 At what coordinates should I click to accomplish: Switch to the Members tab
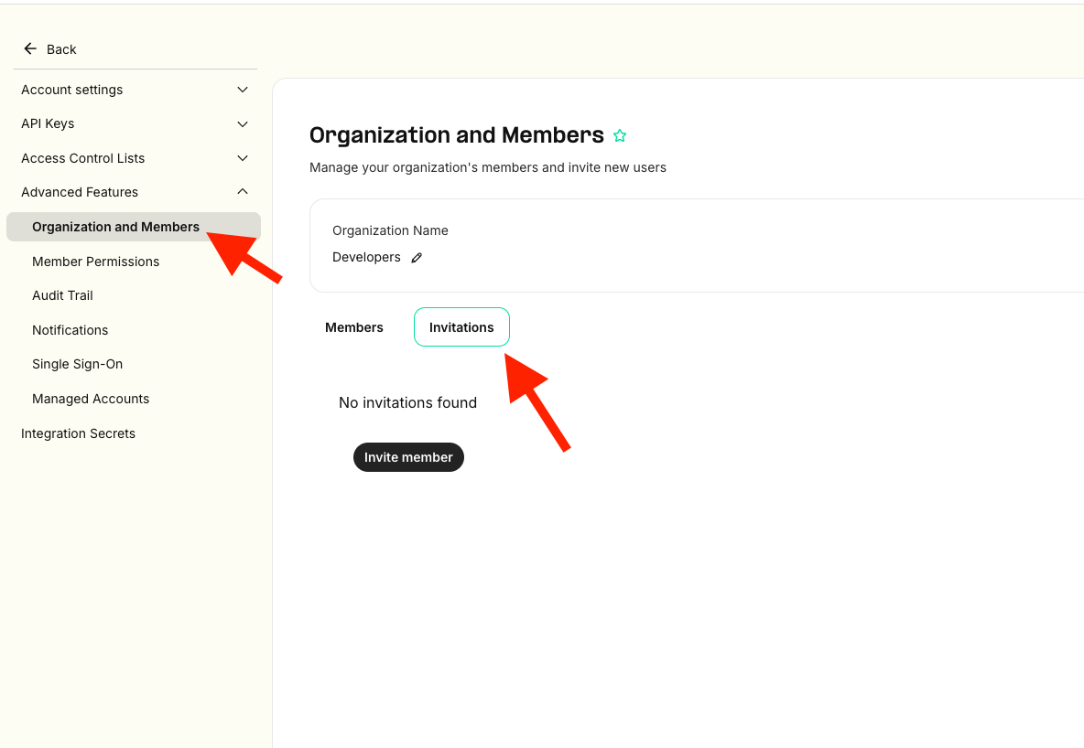pyautogui.click(x=354, y=327)
